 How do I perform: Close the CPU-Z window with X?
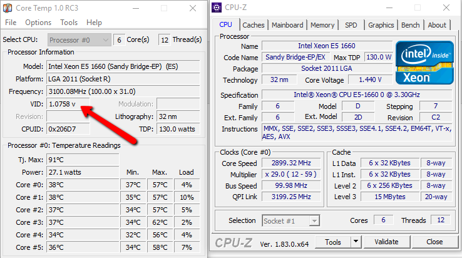tap(446, 8)
